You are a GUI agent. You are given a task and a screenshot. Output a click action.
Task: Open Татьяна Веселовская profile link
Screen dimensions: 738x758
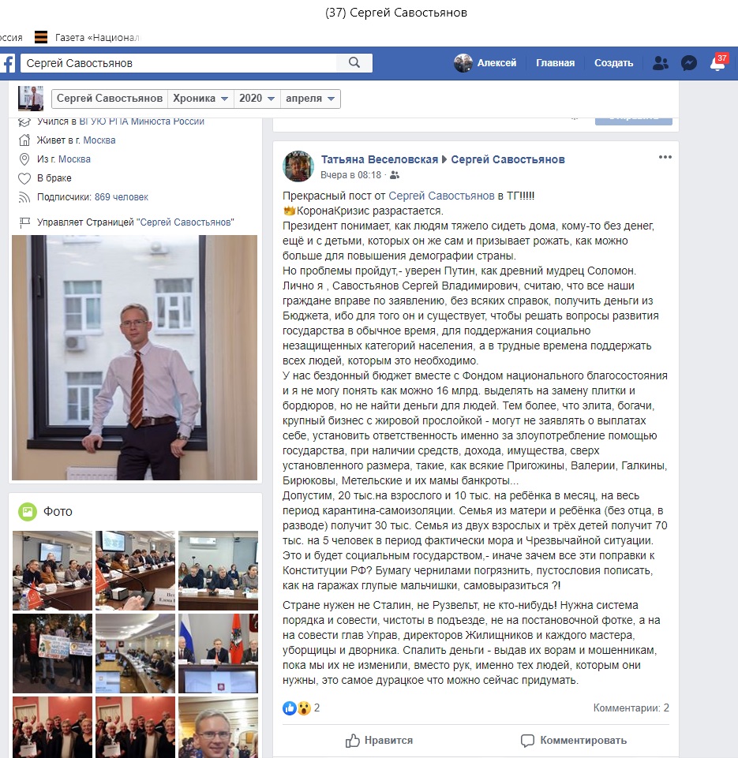(379, 159)
